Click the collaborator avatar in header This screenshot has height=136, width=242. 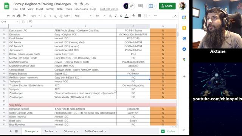click(x=126, y=6)
